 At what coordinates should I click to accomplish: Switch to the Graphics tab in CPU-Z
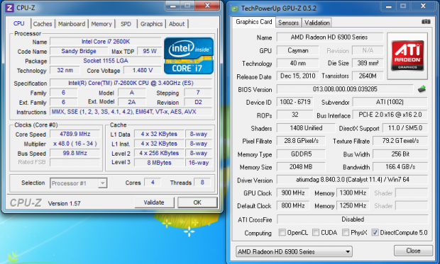tap(152, 24)
